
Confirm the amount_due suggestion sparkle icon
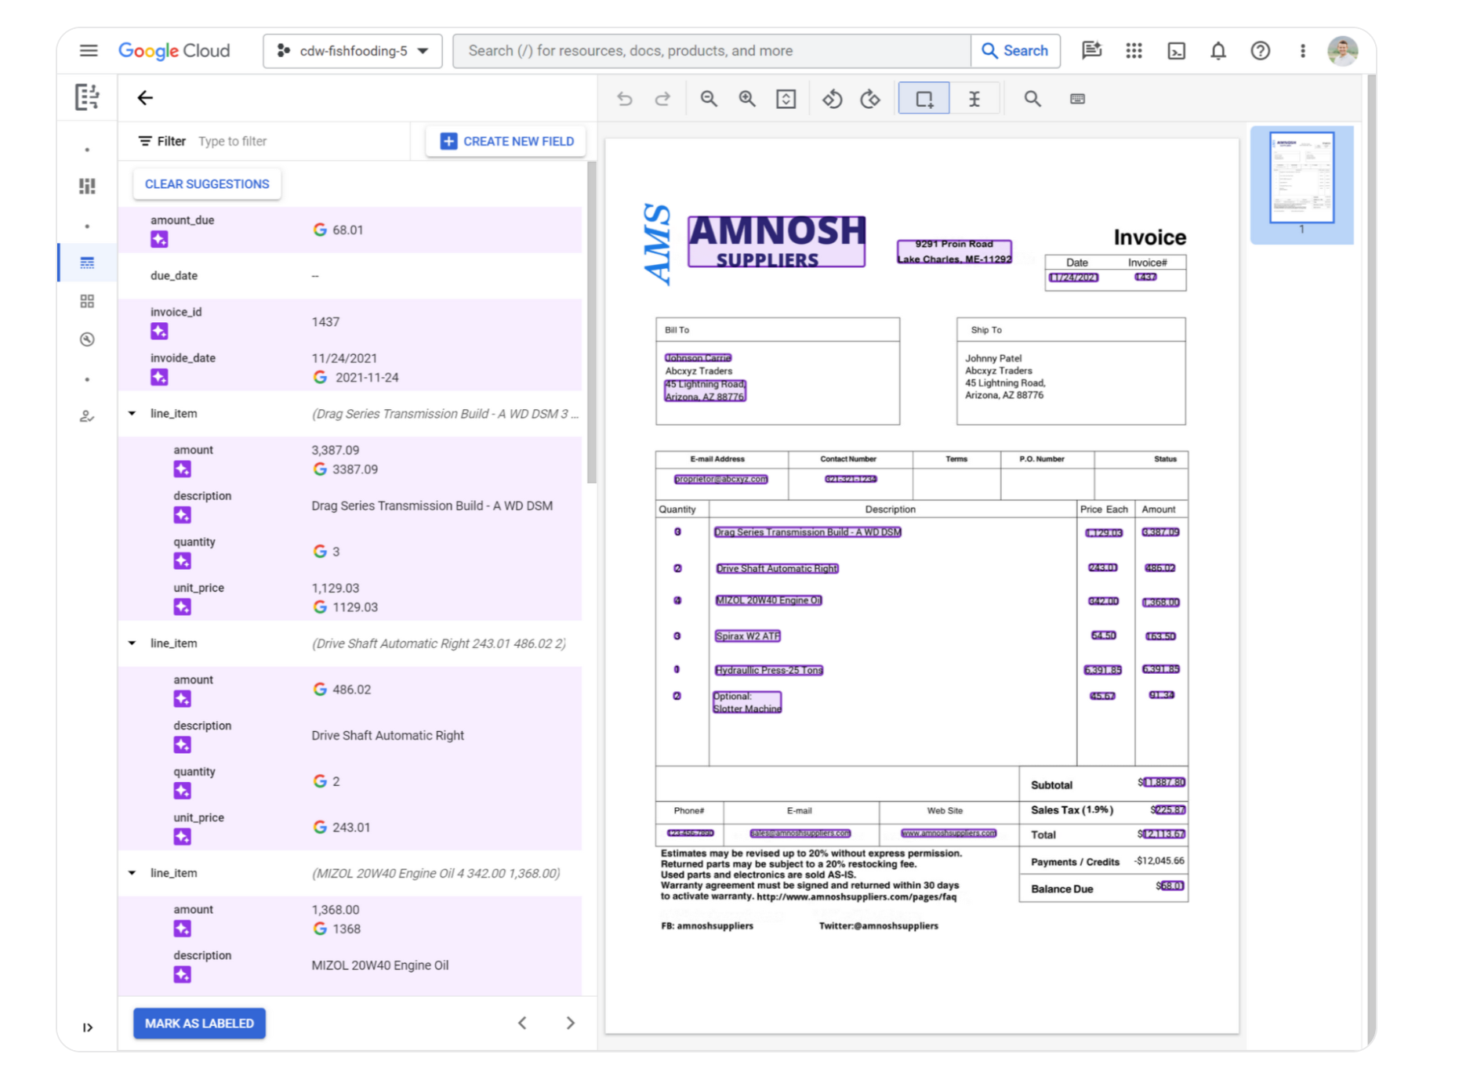pos(159,240)
